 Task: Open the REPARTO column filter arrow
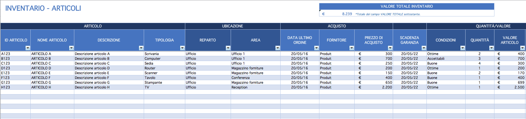[x=228, y=48]
